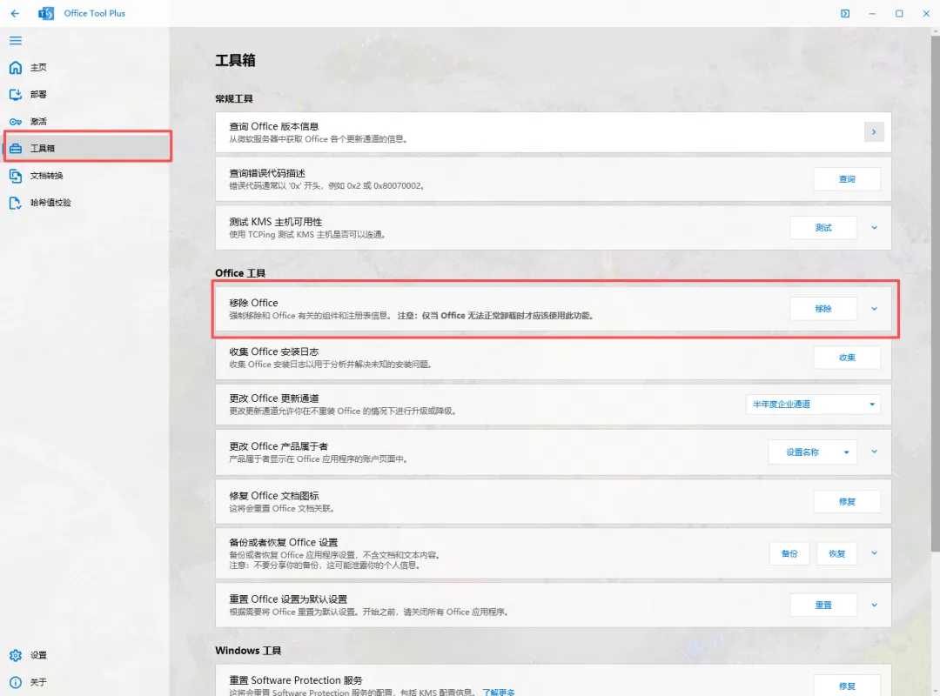Click the back arrow in title bar
Screen dimensions: 940x696
(x=15, y=13)
